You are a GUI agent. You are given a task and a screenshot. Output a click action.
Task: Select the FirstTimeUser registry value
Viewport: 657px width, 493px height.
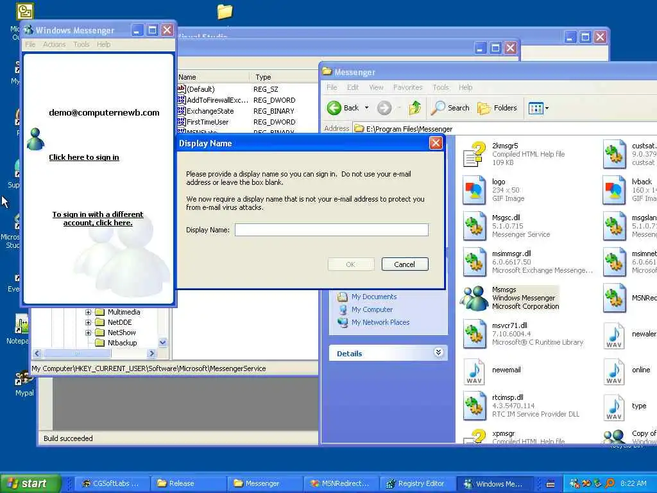tap(207, 122)
